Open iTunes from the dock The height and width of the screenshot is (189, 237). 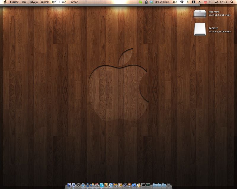[111, 185]
